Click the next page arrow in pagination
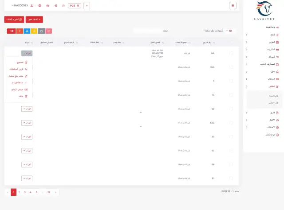284x210 pixels. point(56,192)
